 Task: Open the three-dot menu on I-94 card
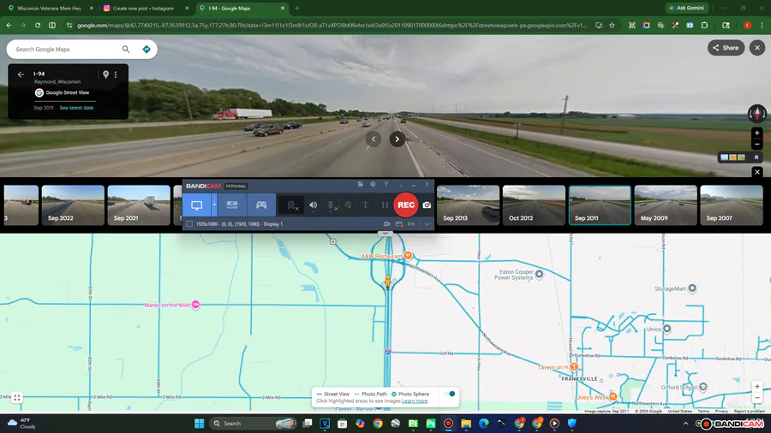[x=116, y=74]
